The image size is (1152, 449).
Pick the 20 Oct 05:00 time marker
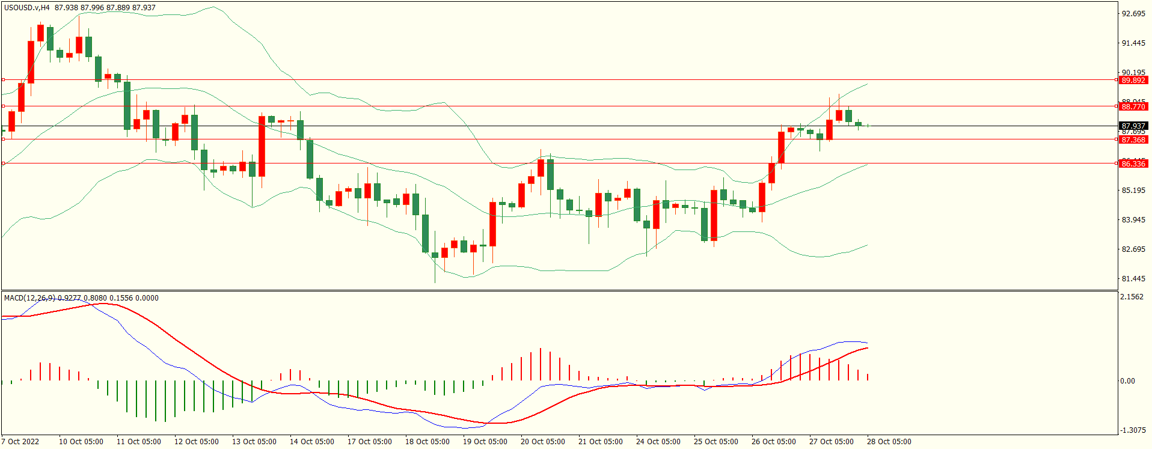pyautogui.click(x=542, y=441)
